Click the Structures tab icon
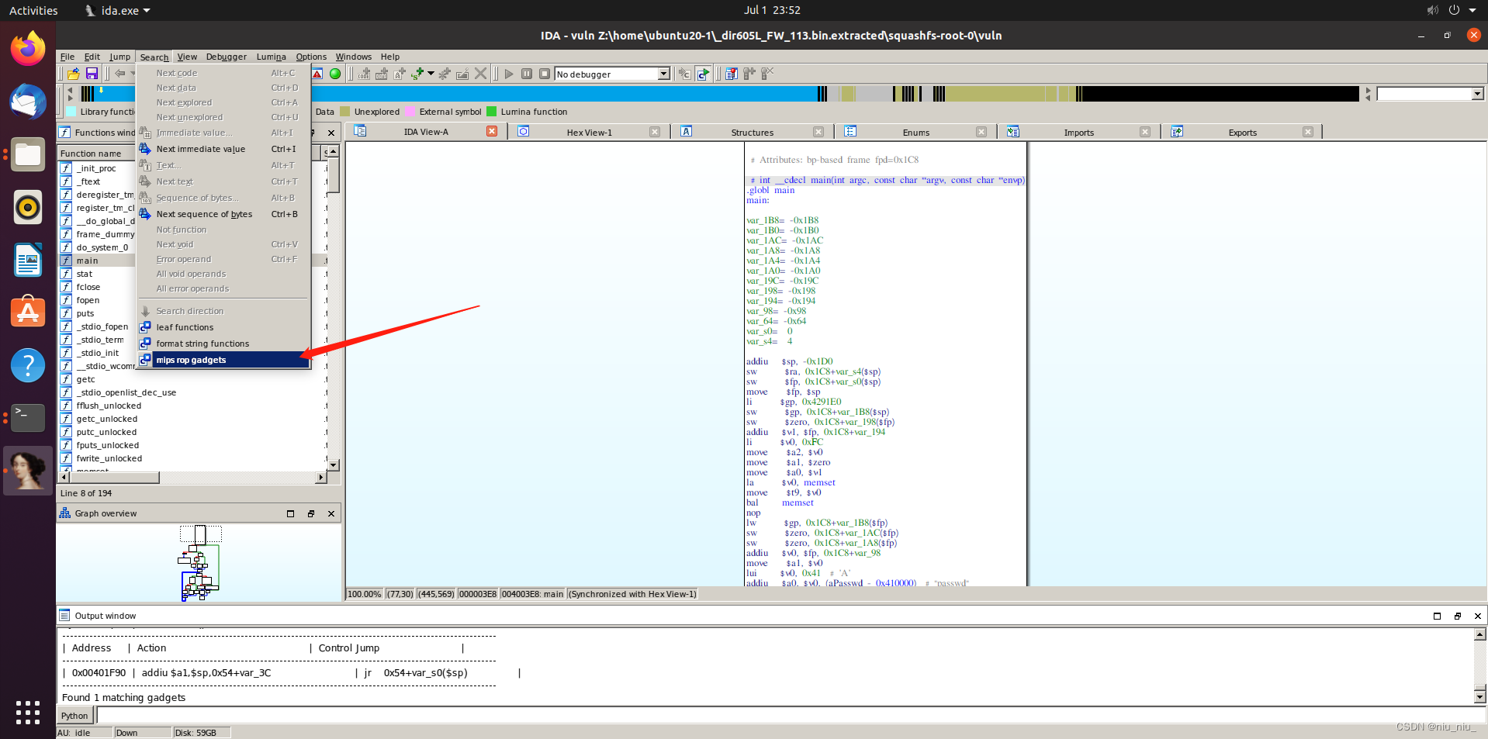Viewport: 1488px width, 739px height. coord(687,132)
